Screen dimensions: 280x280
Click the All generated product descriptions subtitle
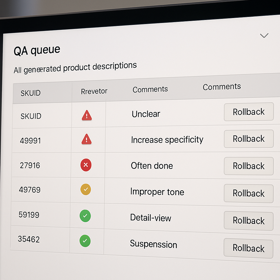coord(75,68)
